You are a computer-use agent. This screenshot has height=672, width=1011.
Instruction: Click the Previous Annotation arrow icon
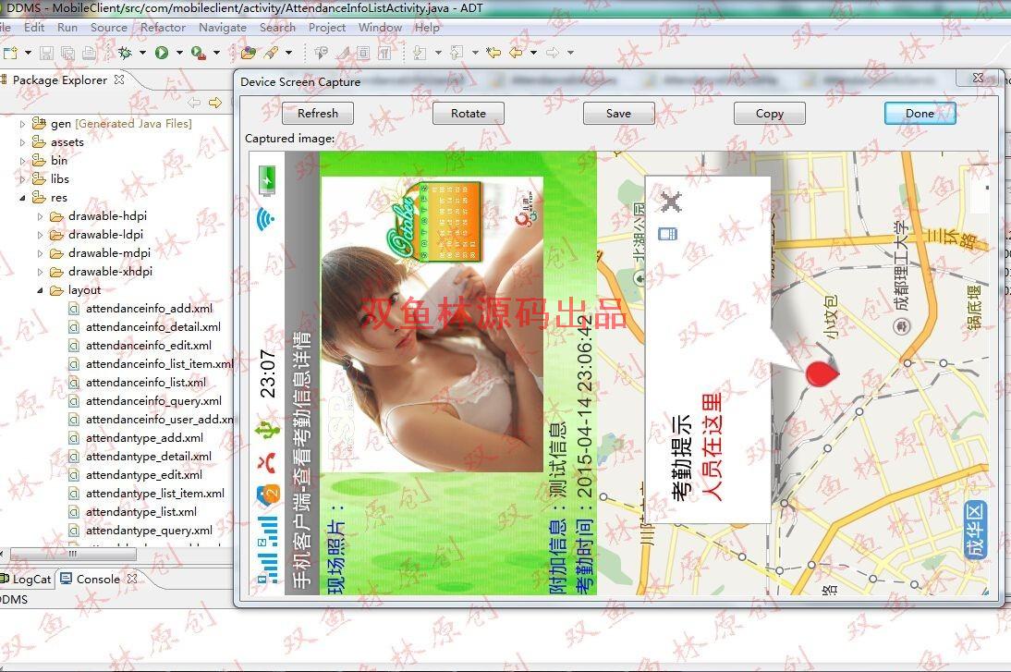(x=457, y=53)
